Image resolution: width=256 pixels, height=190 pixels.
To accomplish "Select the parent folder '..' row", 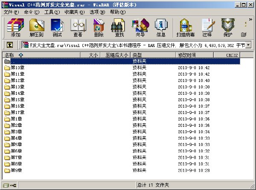I will [x=122, y=61].
